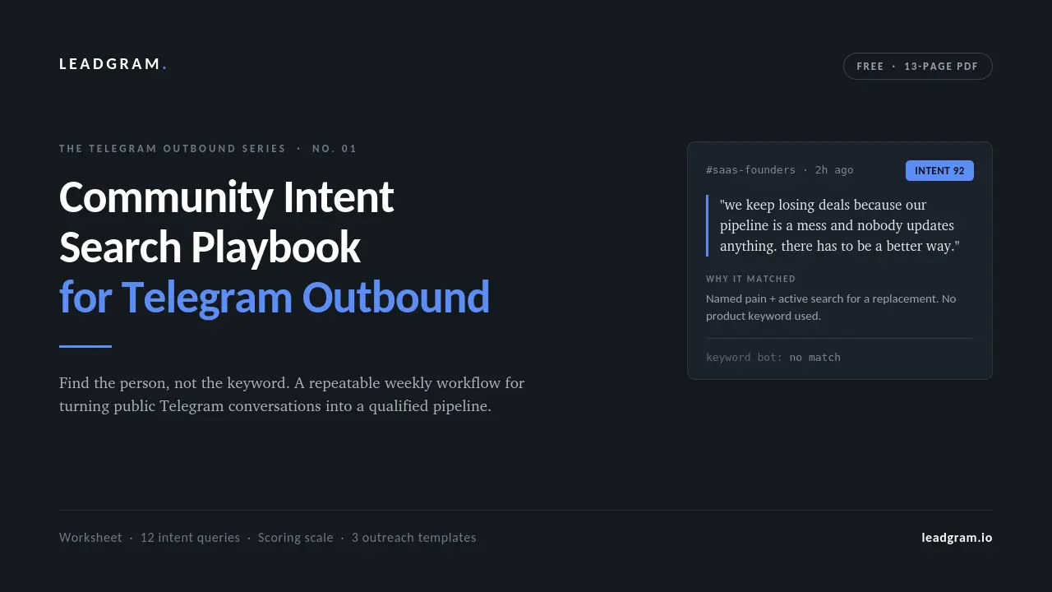Click the 'keyword bot: no match' line
The height and width of the screenshot is (592, 1052).
[773, 358]
